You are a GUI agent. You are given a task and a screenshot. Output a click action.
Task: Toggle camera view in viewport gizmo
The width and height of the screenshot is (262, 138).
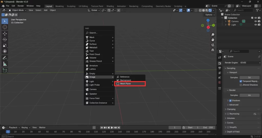pyautogui.click(x=213, y=45)
